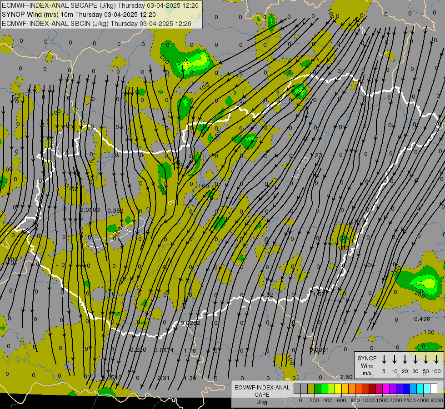This screenshot has height=409, width=445.
Task: Select the olive CAPE legend swatch
Action: coord(311,389)
